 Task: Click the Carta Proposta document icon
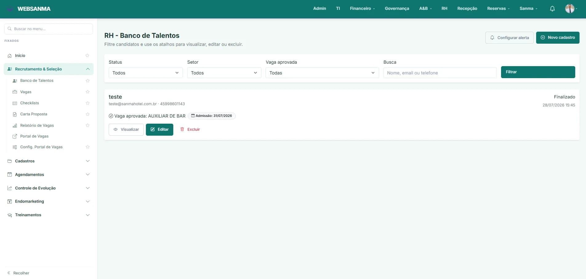tap(15, 114)
